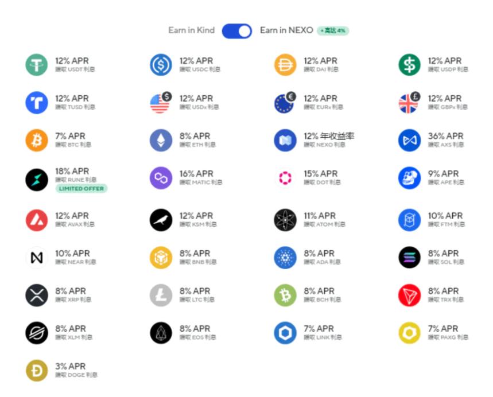Select the Solana SOL icon
This screenshot has width=493, height=397.
[409, 258]
